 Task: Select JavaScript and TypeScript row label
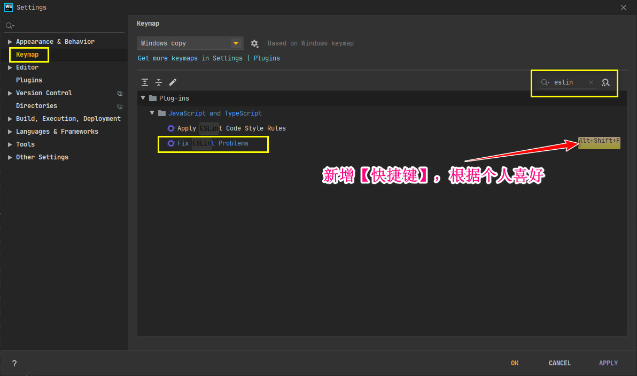tap(215, 113)
